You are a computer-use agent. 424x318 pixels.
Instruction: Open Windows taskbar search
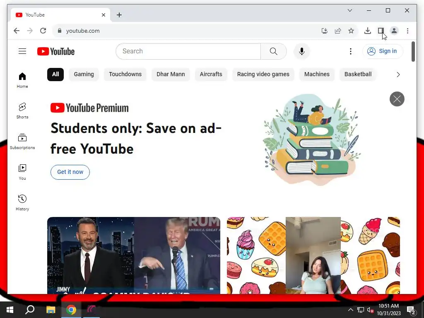click(30, 310)
